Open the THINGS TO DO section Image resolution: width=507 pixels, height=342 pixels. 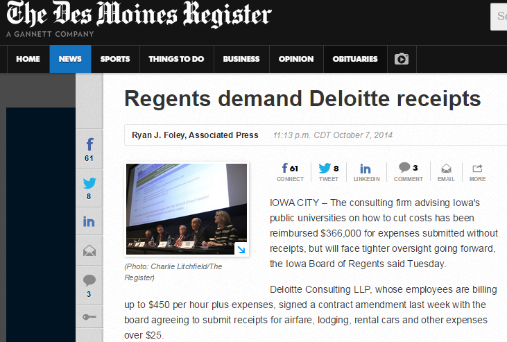tap(177, 59)
